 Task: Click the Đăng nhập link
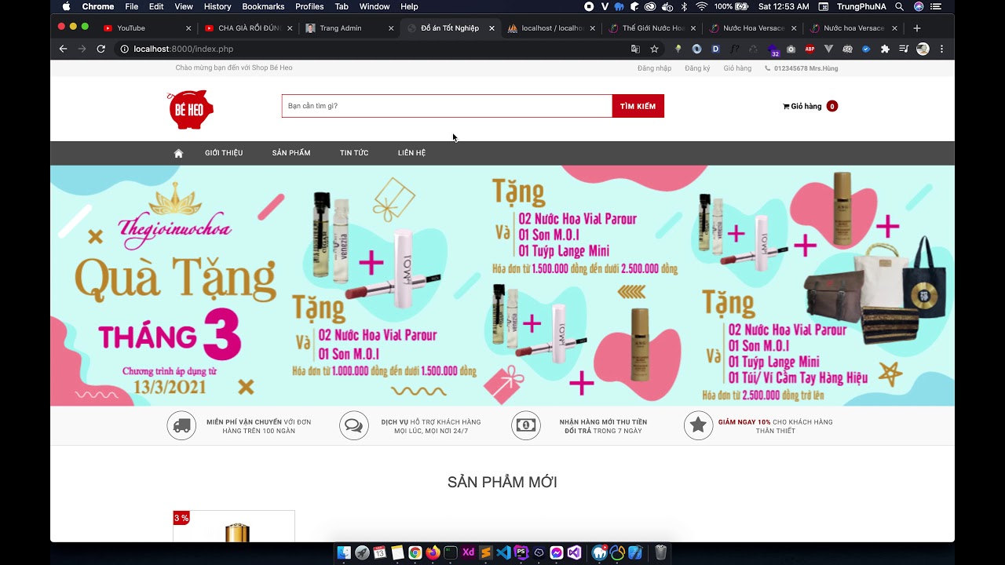(655, 68)
